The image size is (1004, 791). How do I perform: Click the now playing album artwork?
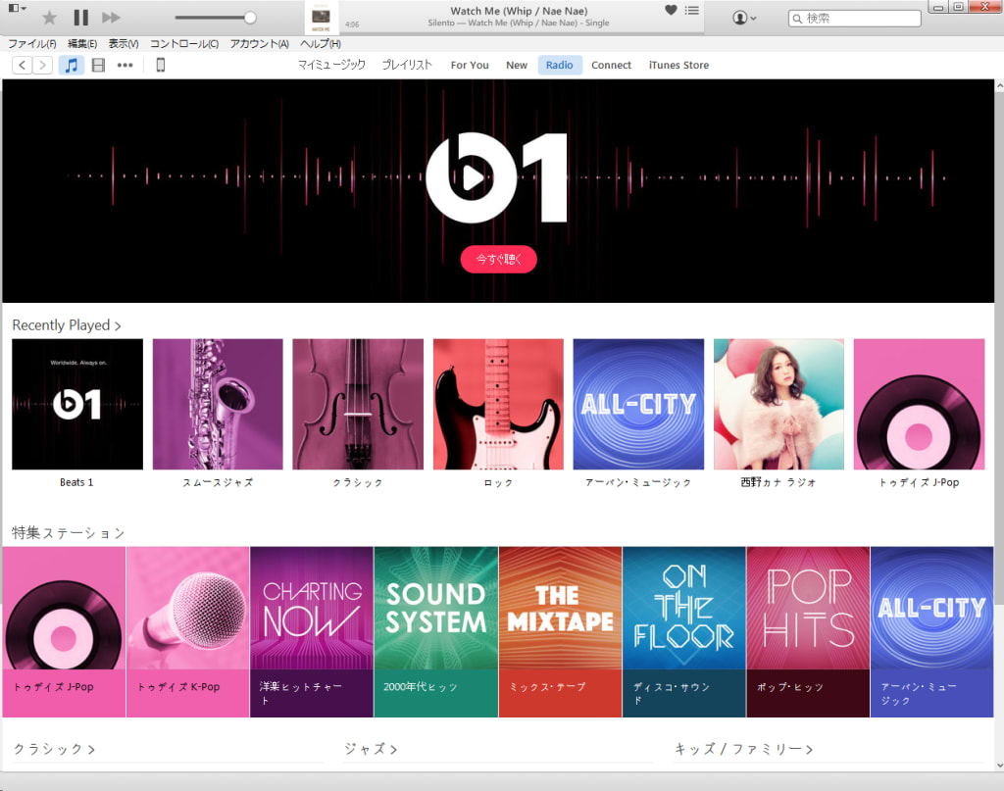click(321, 18)
